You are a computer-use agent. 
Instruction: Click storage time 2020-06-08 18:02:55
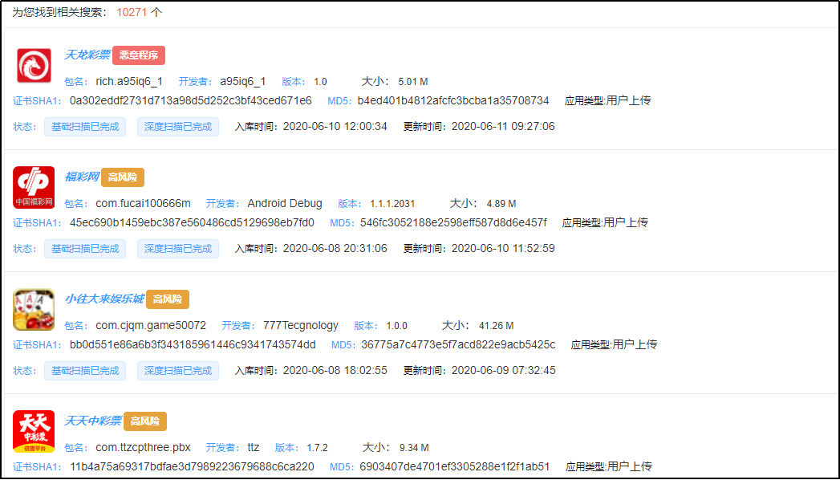335,370
